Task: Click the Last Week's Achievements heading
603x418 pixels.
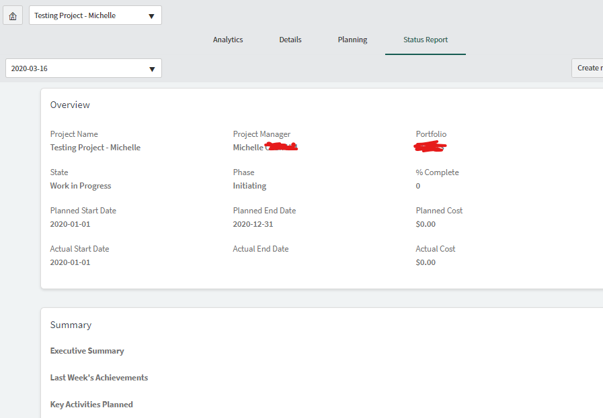Action: [99, 377]
